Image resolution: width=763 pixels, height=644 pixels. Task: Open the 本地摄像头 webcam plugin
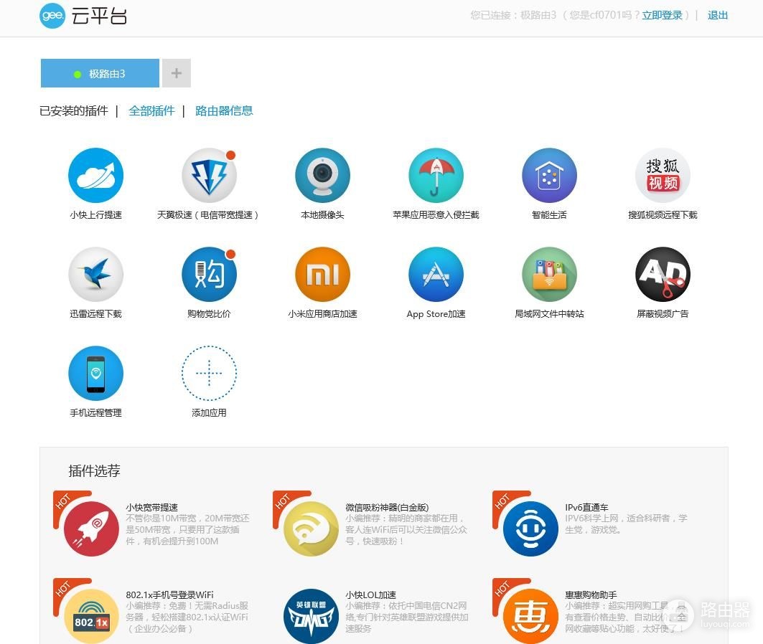pyautogui.click(x=322, y=175)
